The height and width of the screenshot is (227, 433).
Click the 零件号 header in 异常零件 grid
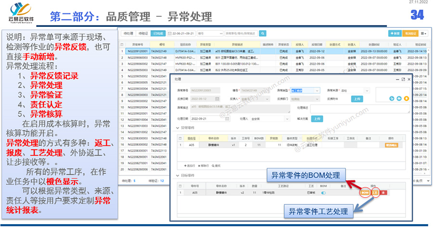[191, 138]
